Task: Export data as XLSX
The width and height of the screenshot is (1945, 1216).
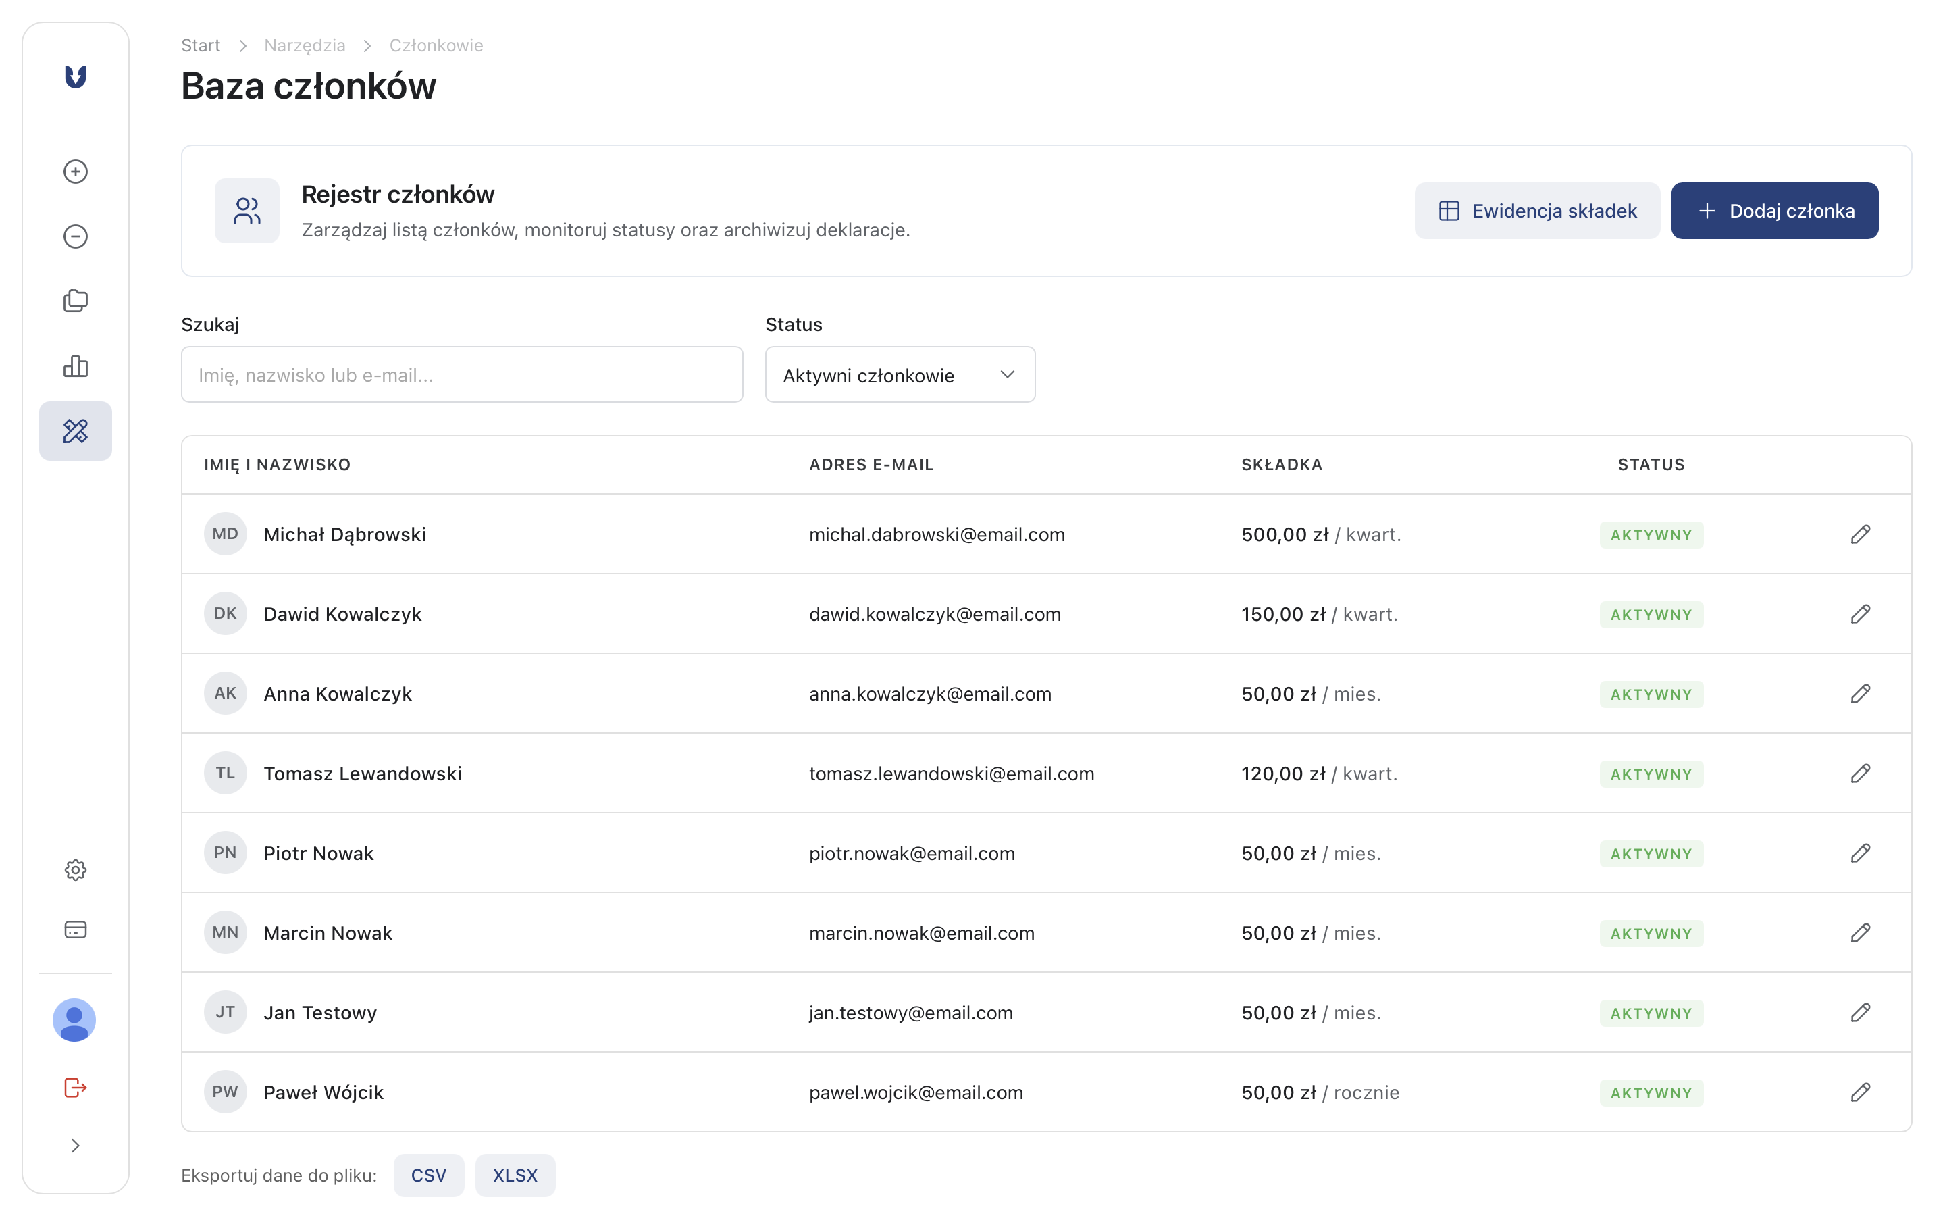Action: coord(515,1175)
